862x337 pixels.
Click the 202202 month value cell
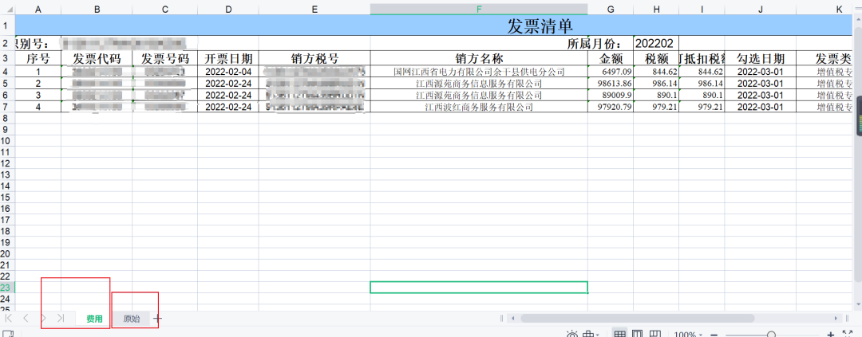656,43
